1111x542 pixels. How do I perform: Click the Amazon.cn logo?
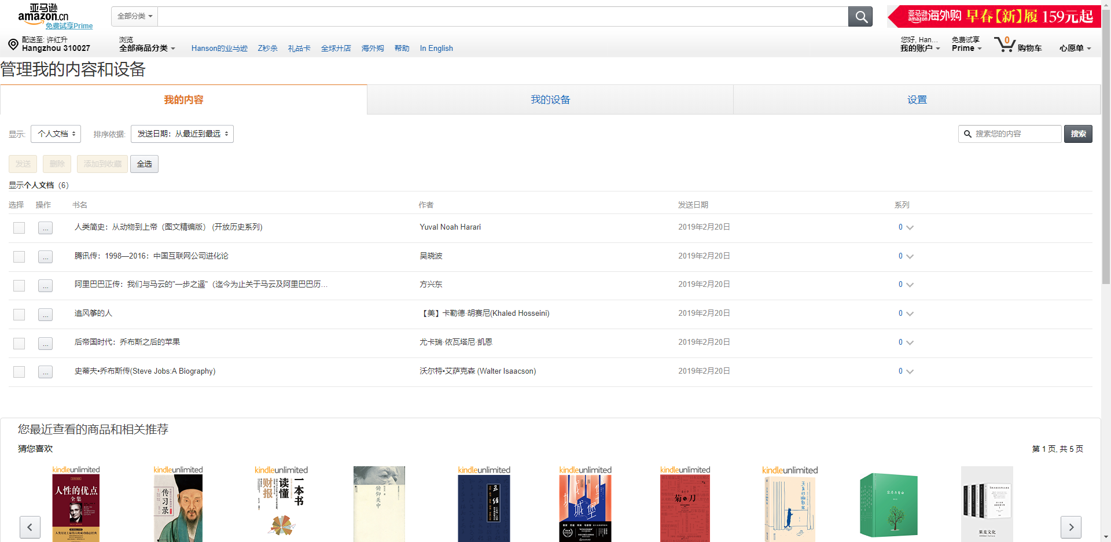click(x=43, y=13)
